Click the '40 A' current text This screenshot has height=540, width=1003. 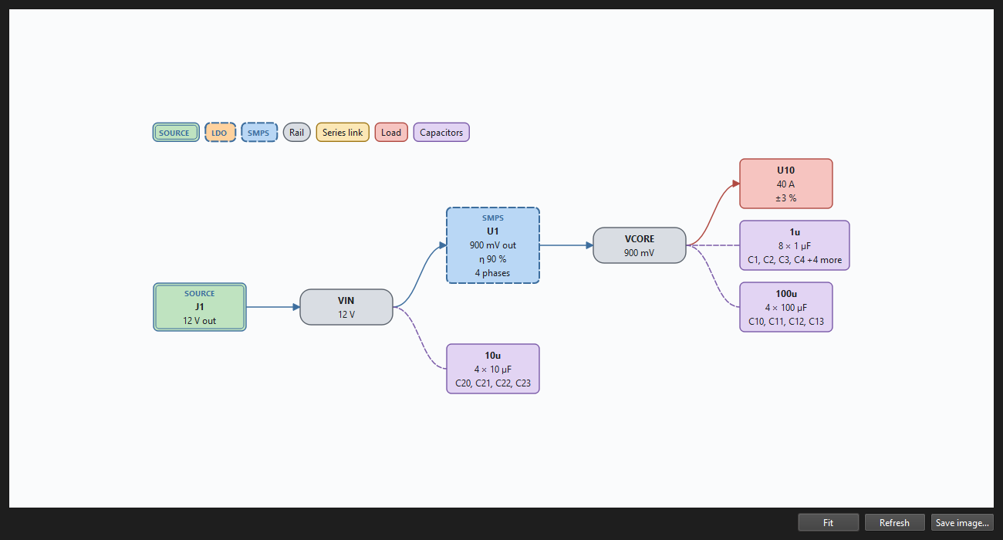point(786,184)
